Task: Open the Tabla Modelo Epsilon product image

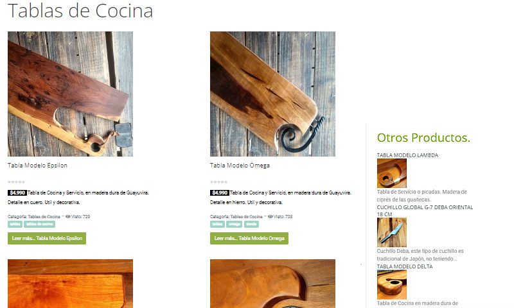Action: point(70,94)
